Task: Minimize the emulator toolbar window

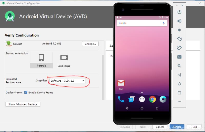Action: pos(177,5)
